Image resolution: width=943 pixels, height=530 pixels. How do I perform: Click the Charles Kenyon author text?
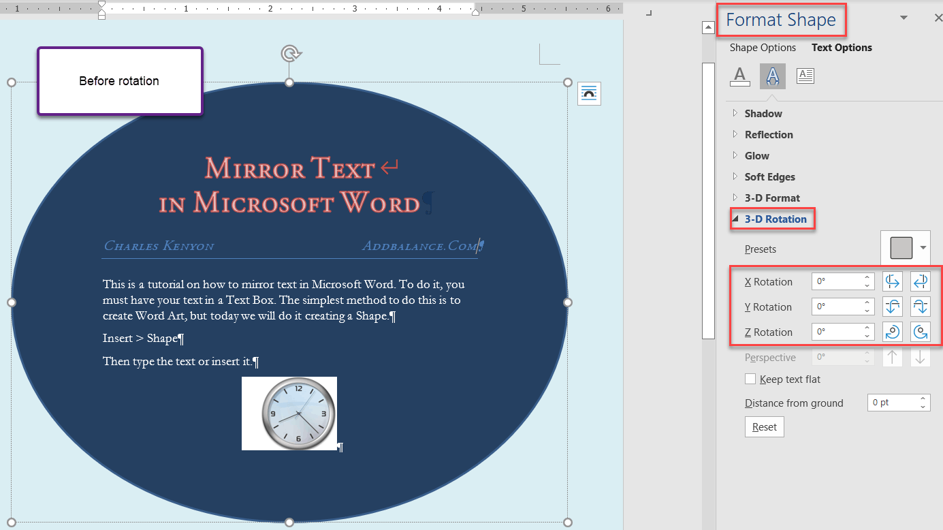[x=159, y=246]
